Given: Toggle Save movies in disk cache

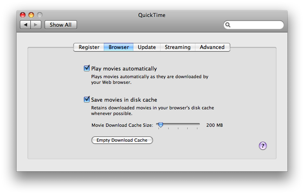Looking at the screenshot, I should (x=87, y=99).
